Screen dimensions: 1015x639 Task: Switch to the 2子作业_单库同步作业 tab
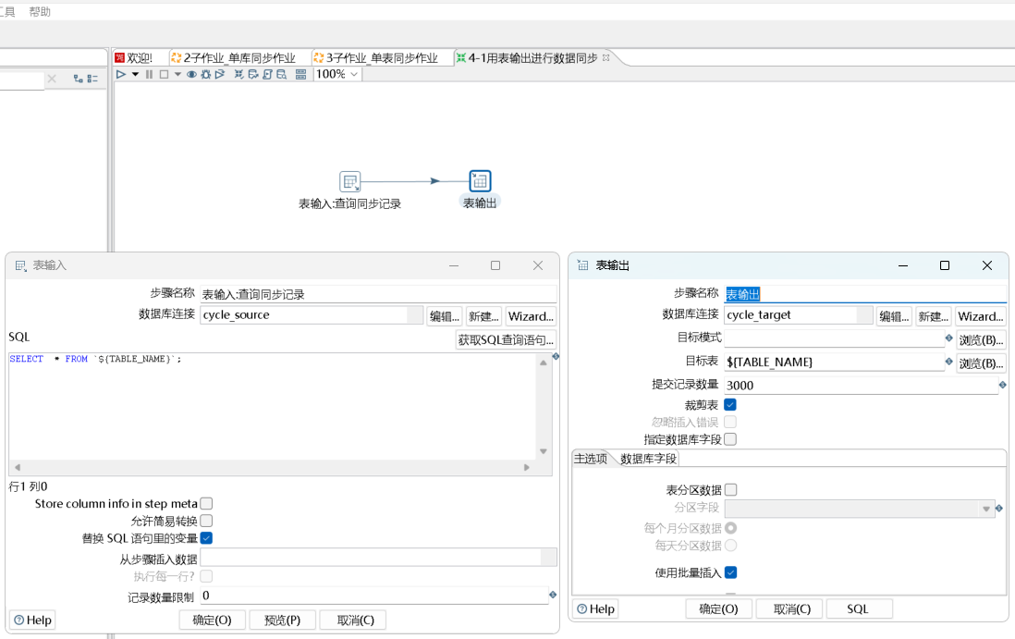233,58
